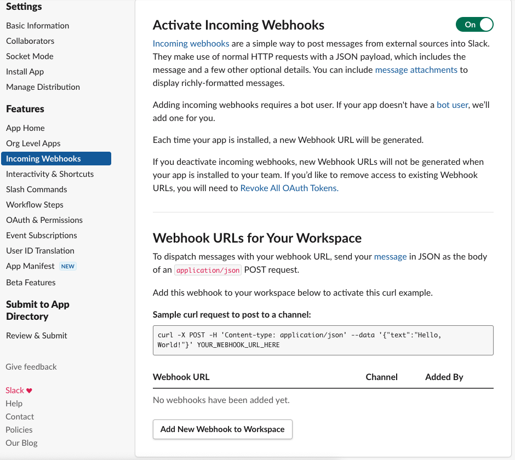Image resolution: width=515 pixels, height=460 pixels.
Task: Open the Our Blog link
Action: tap(22, 443)
